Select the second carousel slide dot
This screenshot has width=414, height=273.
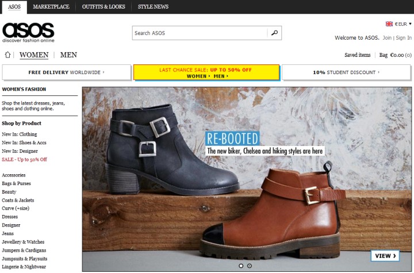click(x=249, y=266)
